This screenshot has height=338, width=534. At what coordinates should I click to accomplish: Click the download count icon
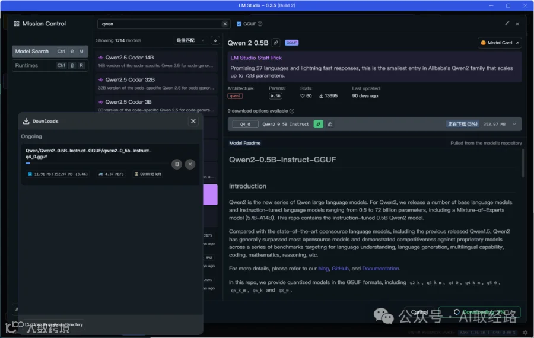coord(321,96)
